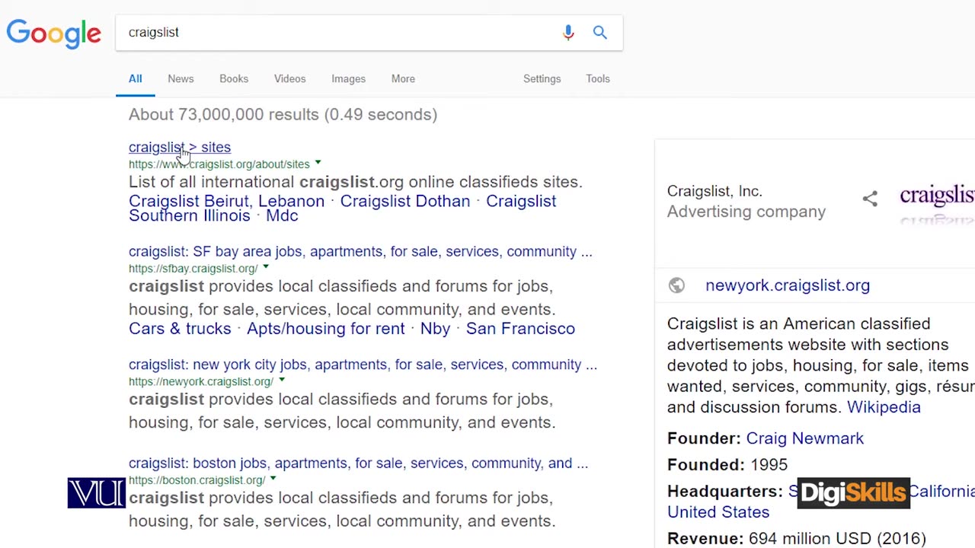This screenshot has width=975, height=548.
Task: Click the Headquarters label link
Action: [725, 491]
